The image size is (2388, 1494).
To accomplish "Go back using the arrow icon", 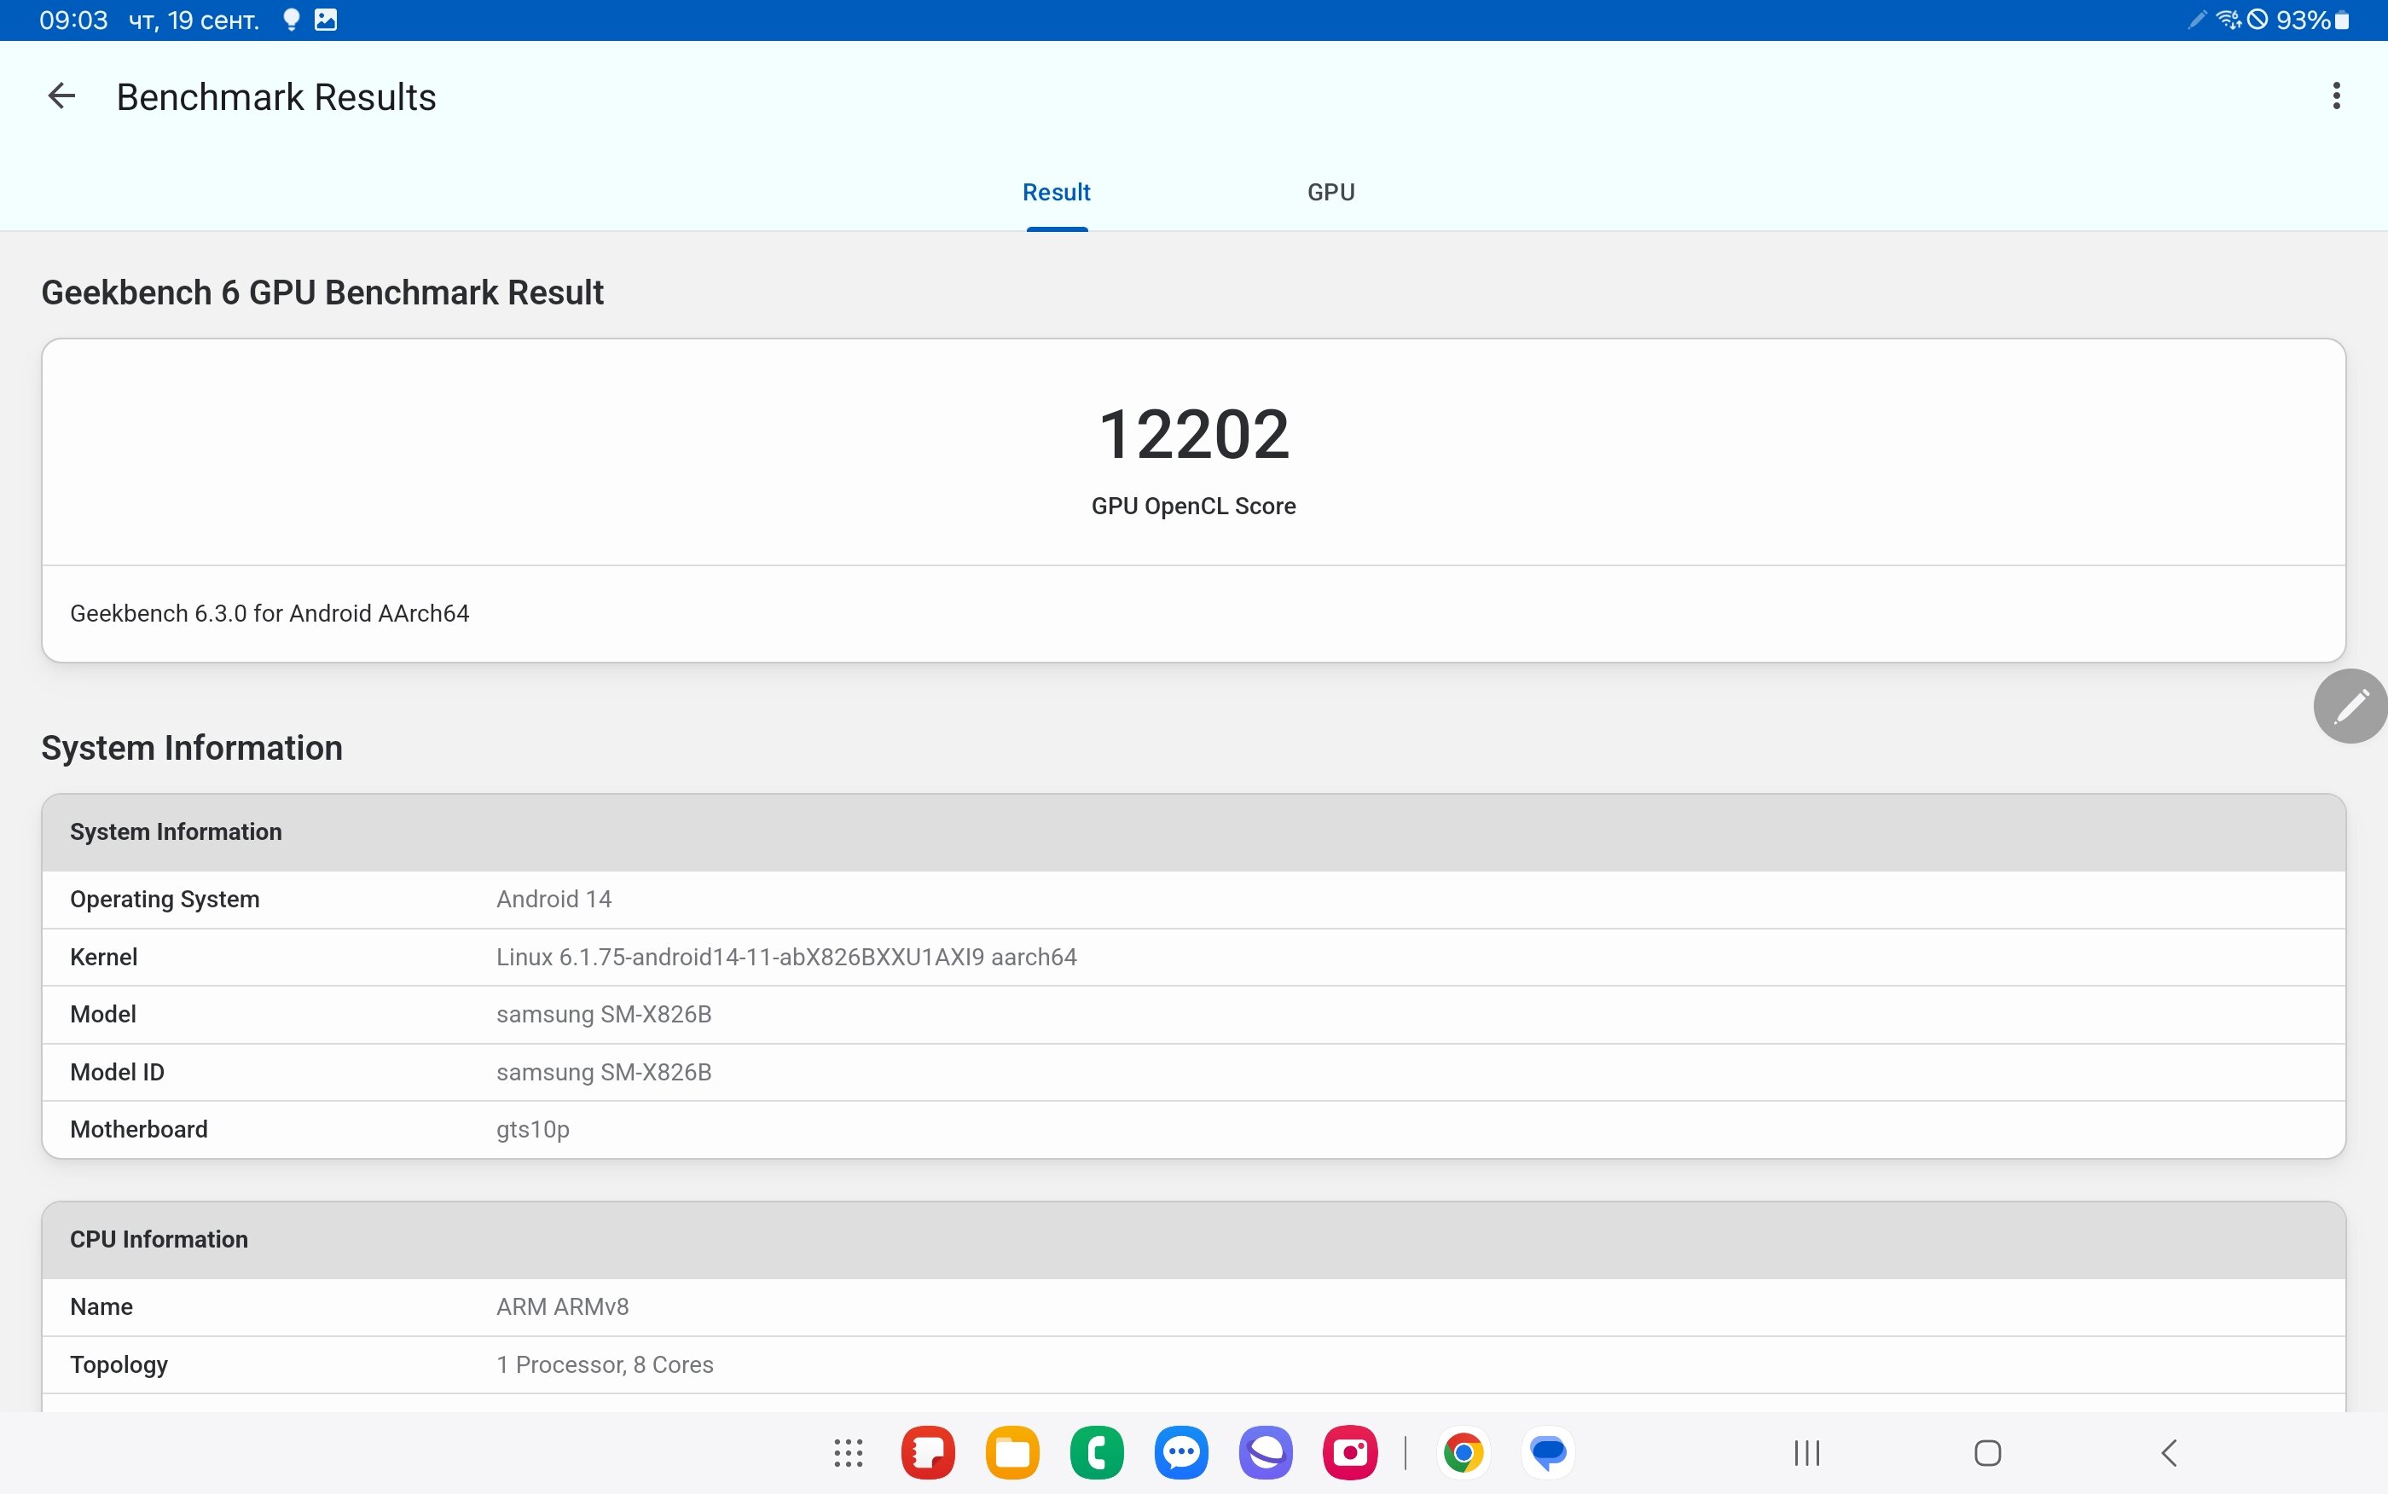I will [x=61, y=96].
